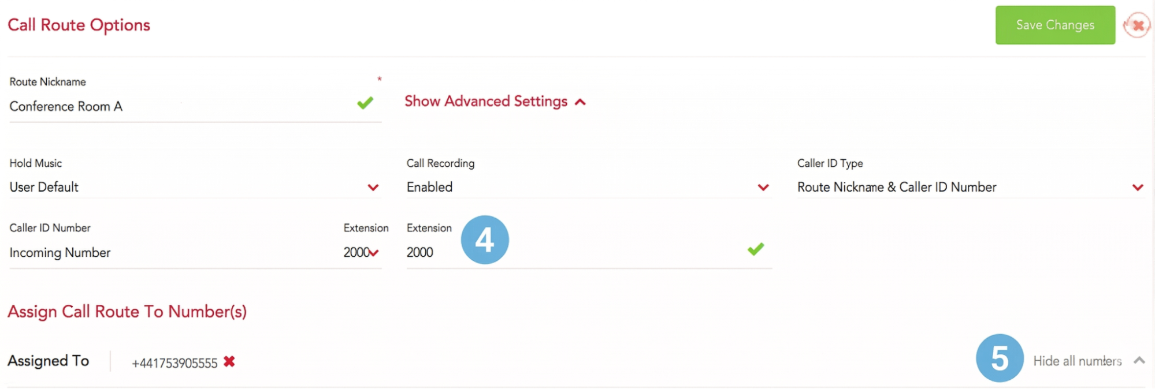Click the Route Nickname green checkmark
Viewport: 1155px width, 389px height.
[x=365, y=103]
